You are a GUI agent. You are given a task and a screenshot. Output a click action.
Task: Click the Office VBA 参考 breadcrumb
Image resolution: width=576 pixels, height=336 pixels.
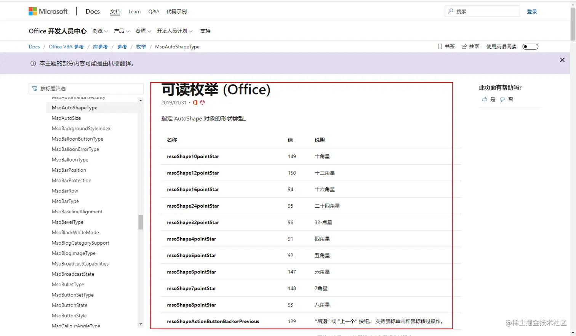(66, 46)
